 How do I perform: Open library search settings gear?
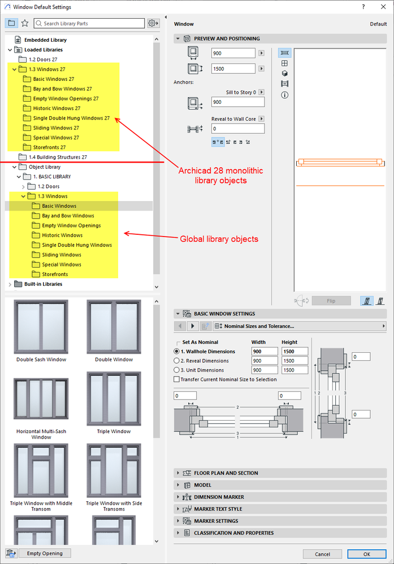(x=153, y=23)
